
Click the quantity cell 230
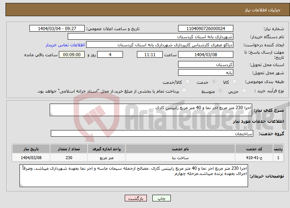pos(68,158)
